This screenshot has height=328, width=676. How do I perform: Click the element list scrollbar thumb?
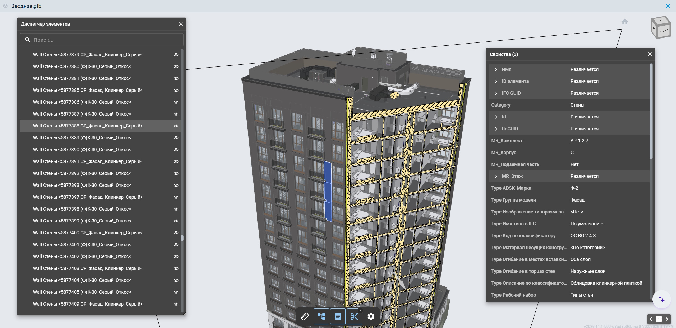tap(182, 238)
